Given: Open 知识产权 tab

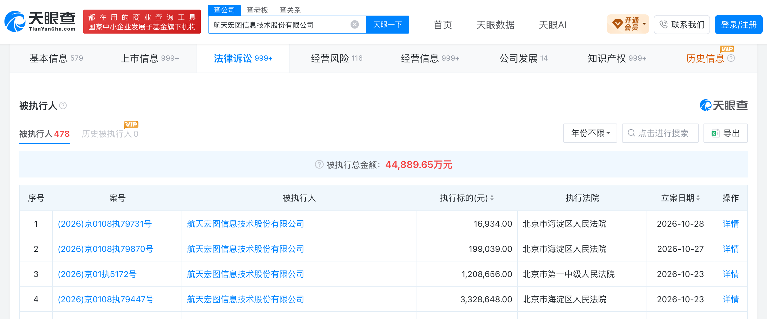Looking at the screenshot, I should 617,58.
